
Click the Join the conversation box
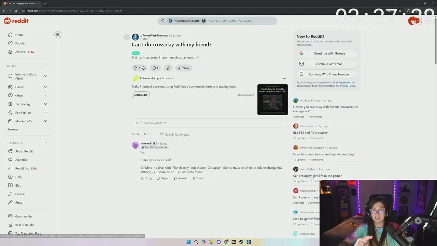210,123
